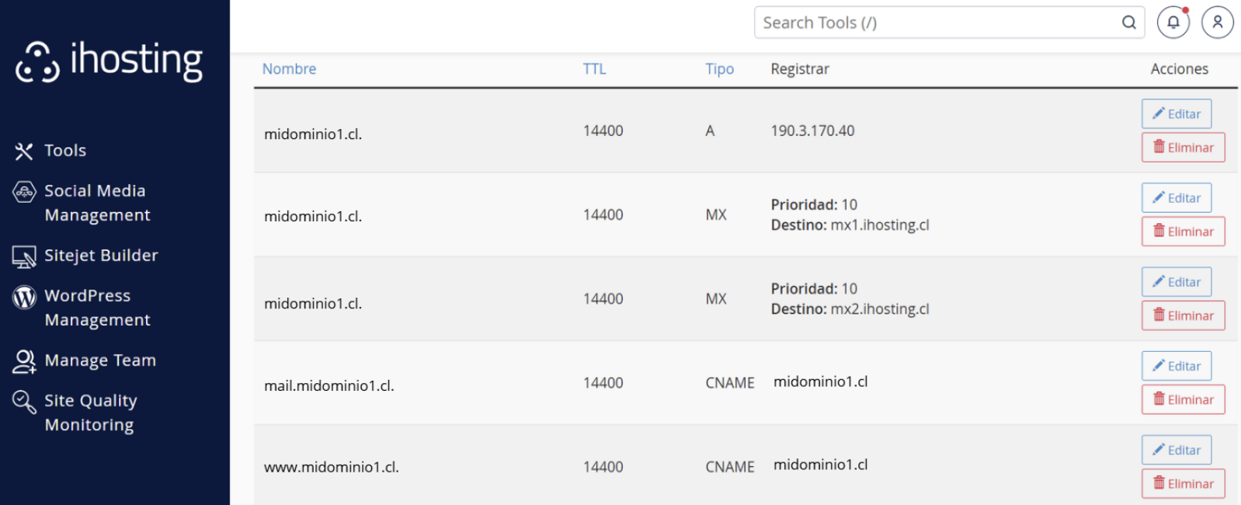Delete the mx2.ihosting.cl MX record
Viewport: 1241px width, 505px height.
[x=1183, y=315]
